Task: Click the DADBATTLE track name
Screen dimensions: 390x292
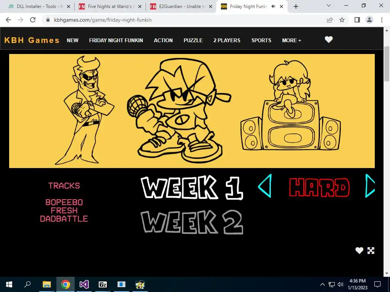Action: [x=64, y=219]
